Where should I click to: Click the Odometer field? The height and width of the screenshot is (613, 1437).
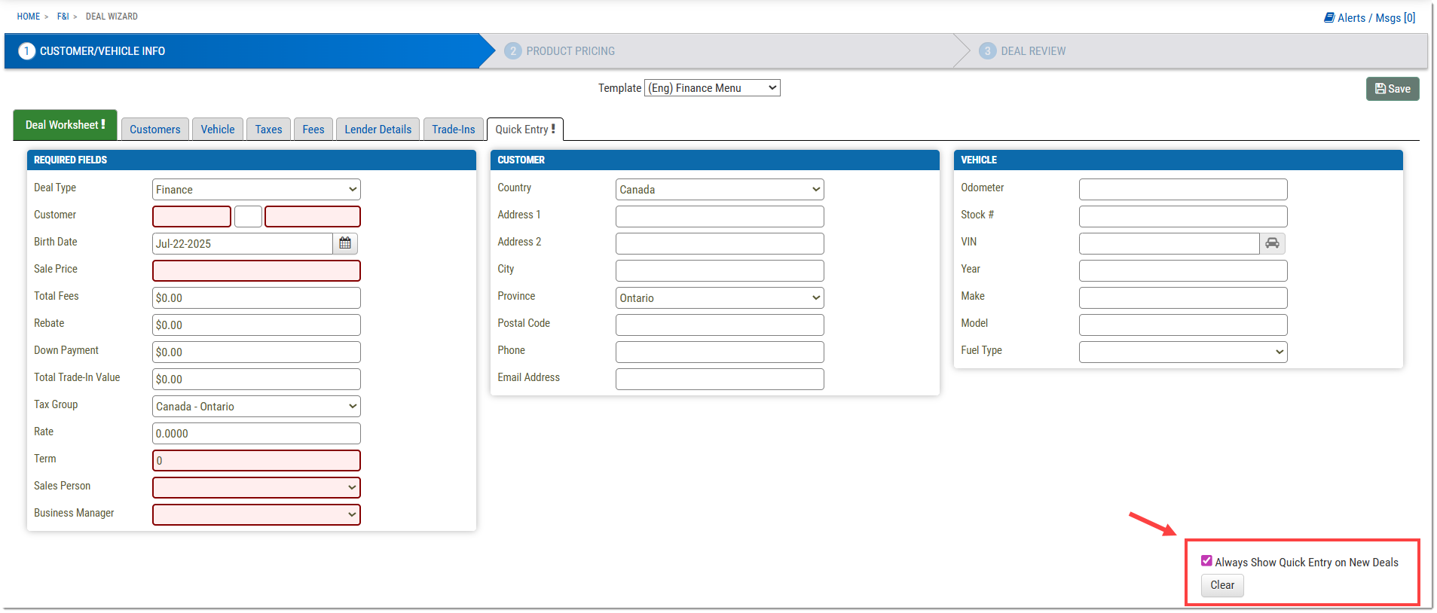1183,189
